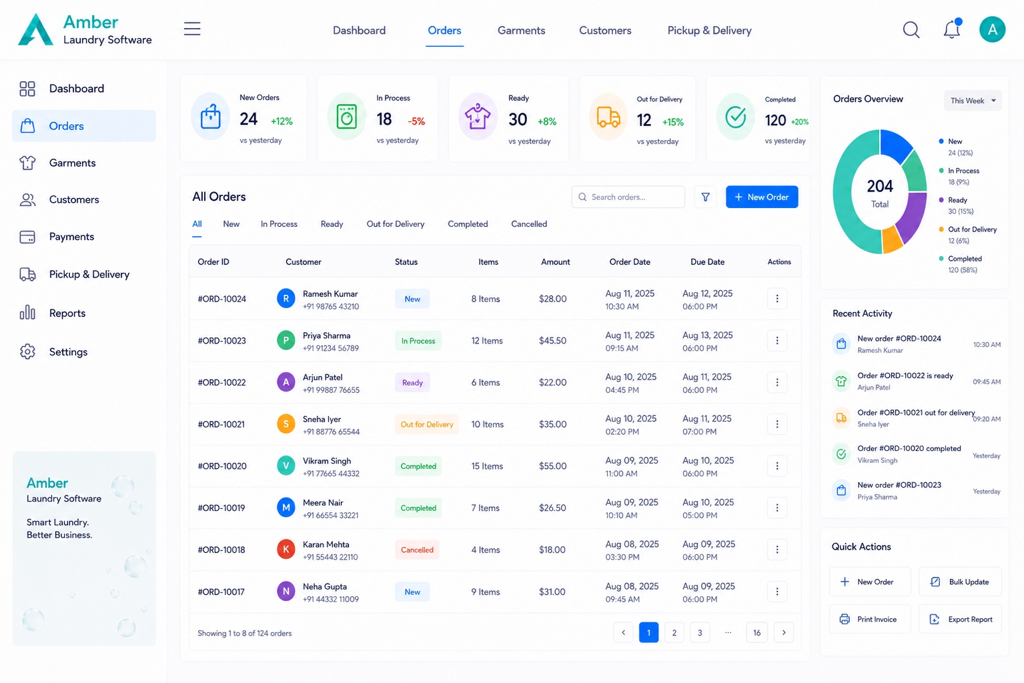The image size is (1024, 683).
Task: Click the Search orders input field
Action: coord(628,197)
